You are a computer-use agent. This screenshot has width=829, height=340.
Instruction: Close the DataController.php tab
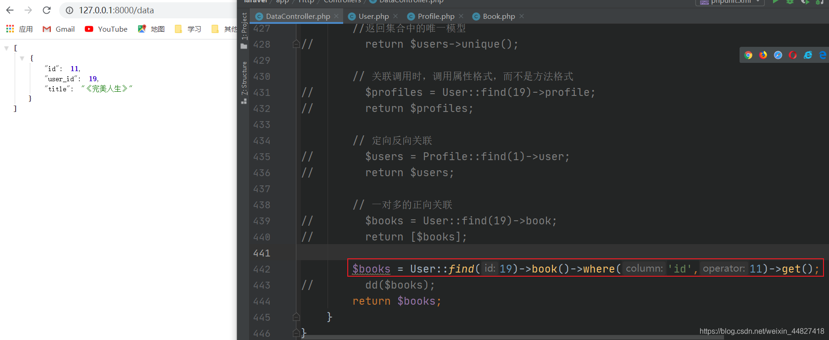336,16
